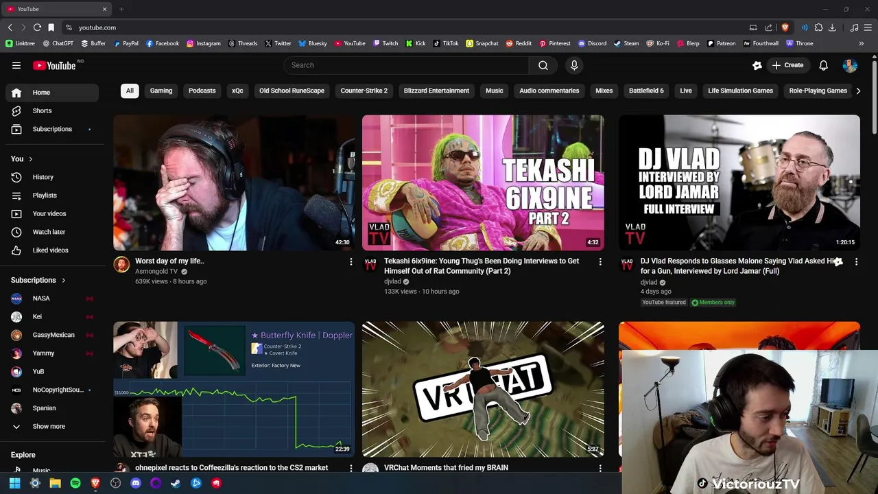Screen dimensions: 878x494
Task: Select the Music category chip
Action: 495,91
